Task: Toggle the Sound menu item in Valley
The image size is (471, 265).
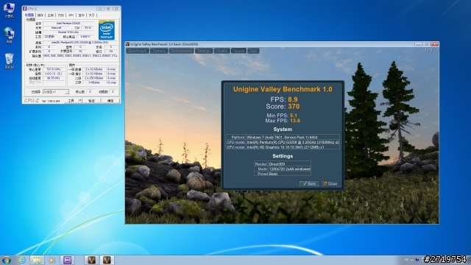Action: pyautogui.click(x=238, y=51)
